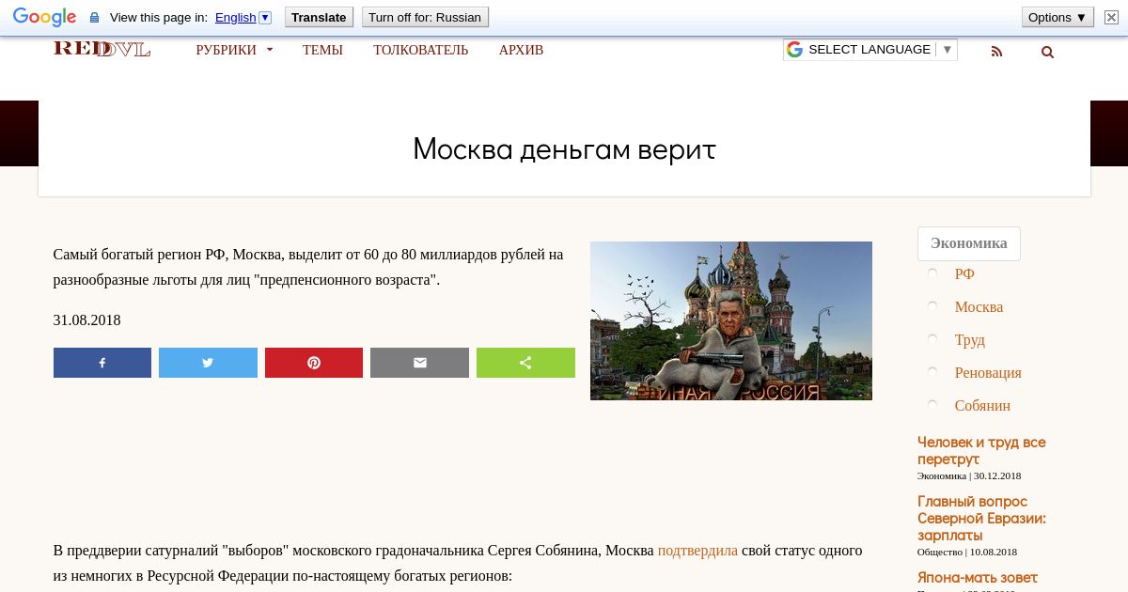Click the Translate button
Image resolution: width=1128 pixels, height=592 pixels.
[x=319, y=17]
